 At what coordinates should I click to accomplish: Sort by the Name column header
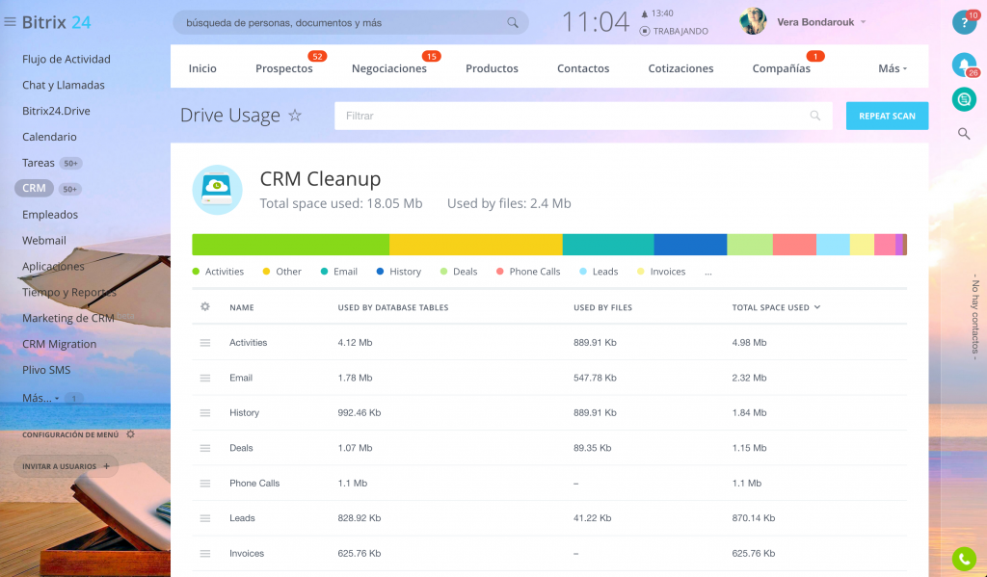(x=242, y=307)
